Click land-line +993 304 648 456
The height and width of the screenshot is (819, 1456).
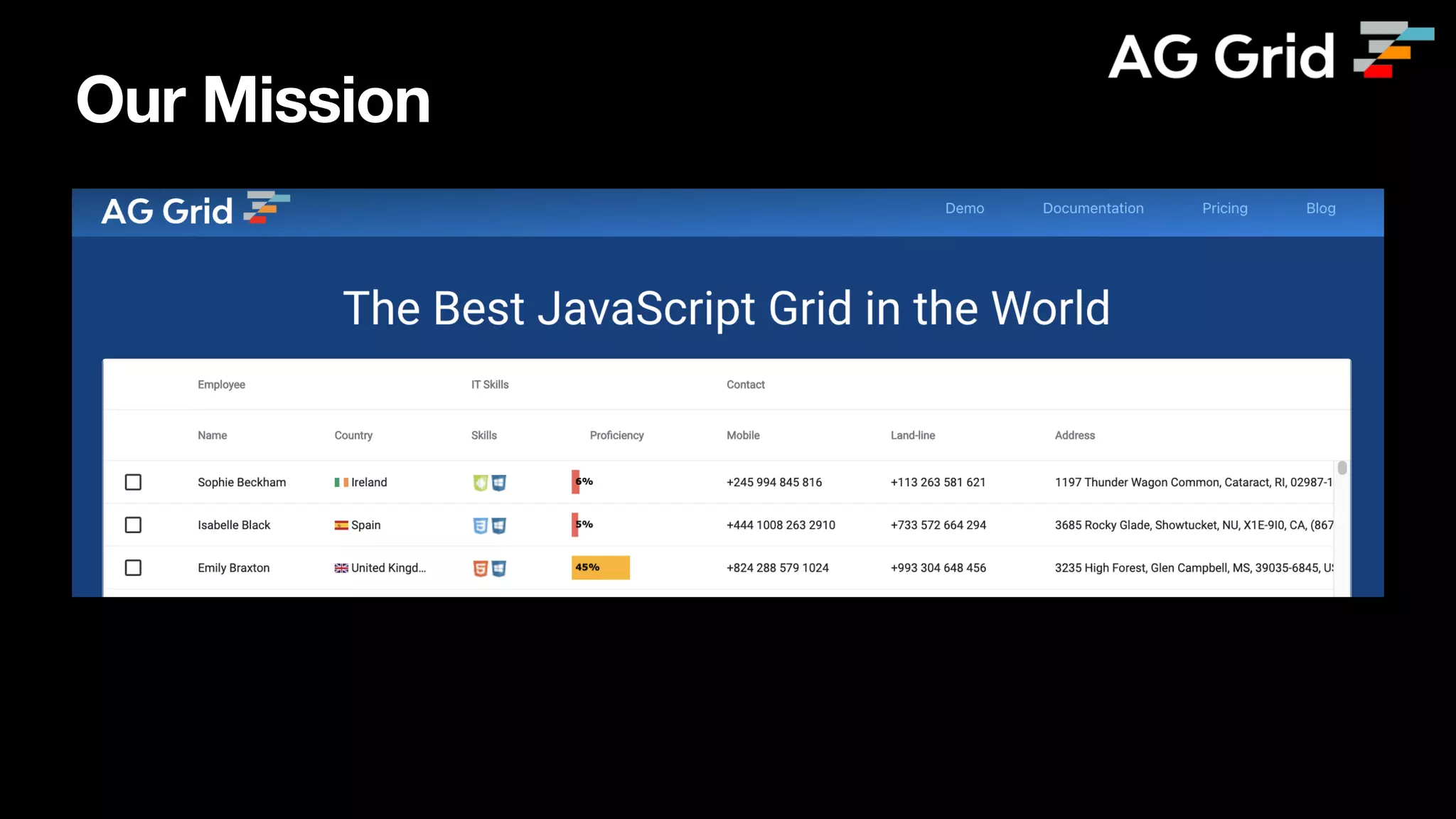pos(938,567)
